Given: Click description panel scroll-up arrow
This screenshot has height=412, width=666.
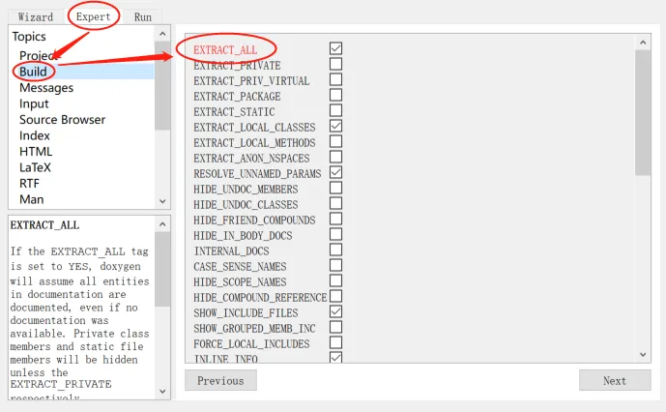Looking at the screenshot, I should pyautogui.click(x=162, y=224).
